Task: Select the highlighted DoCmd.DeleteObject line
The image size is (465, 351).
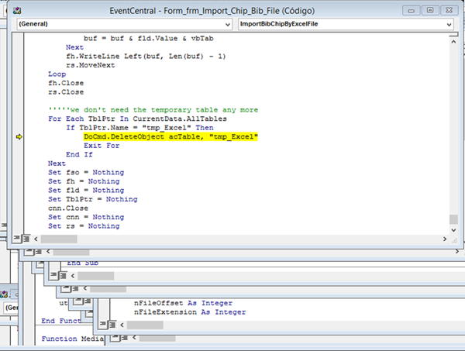Action: coord(170,136)
